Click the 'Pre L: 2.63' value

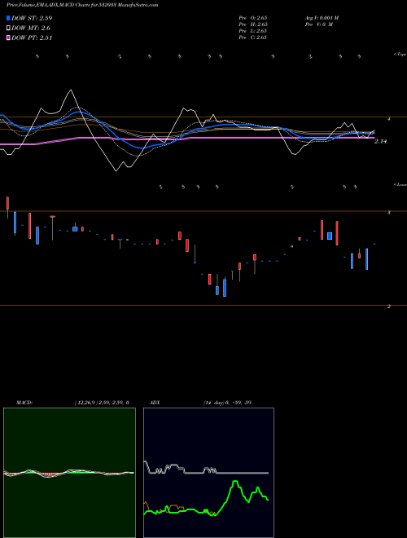pyautogui.click(x=253, y=31)
